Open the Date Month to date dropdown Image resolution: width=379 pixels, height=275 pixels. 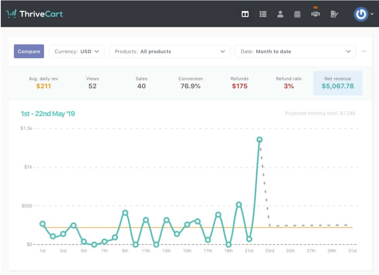pos(295,51)
